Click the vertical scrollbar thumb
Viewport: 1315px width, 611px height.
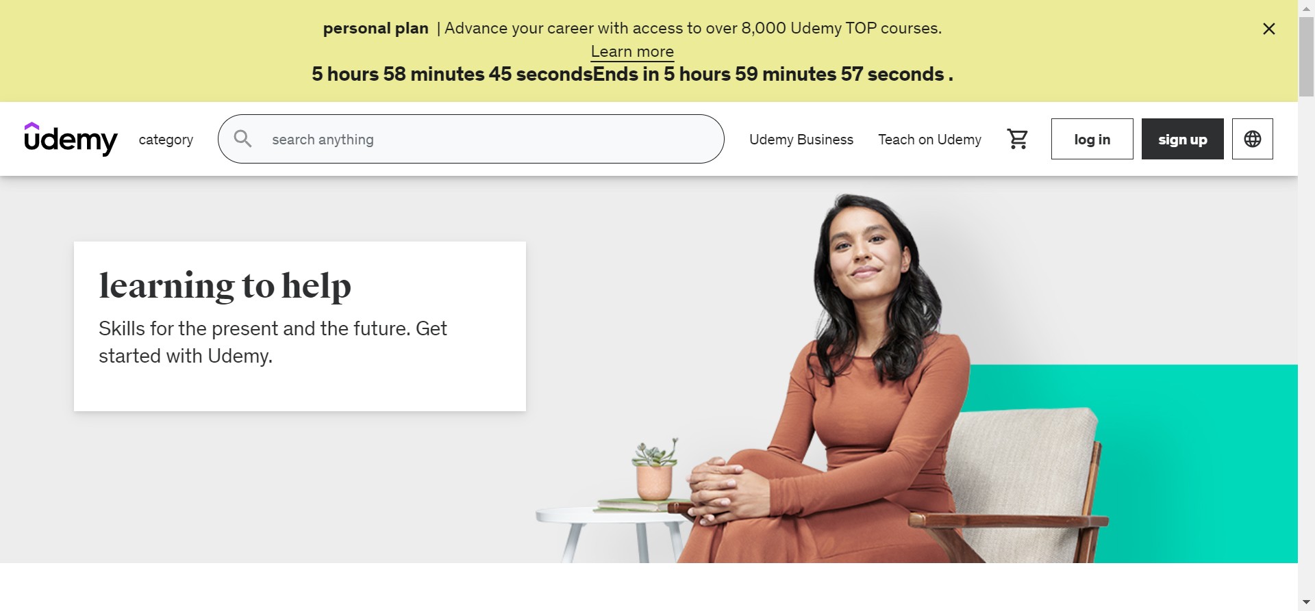pos(1306,57)
